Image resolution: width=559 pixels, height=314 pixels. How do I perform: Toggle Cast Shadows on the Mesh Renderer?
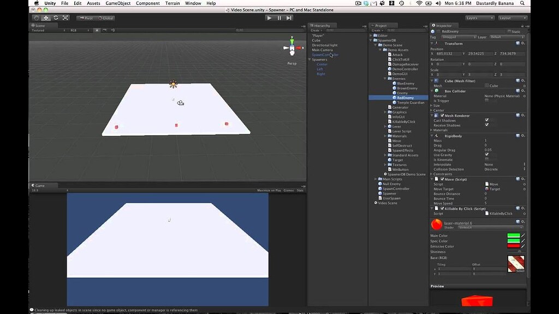[486, 120]
